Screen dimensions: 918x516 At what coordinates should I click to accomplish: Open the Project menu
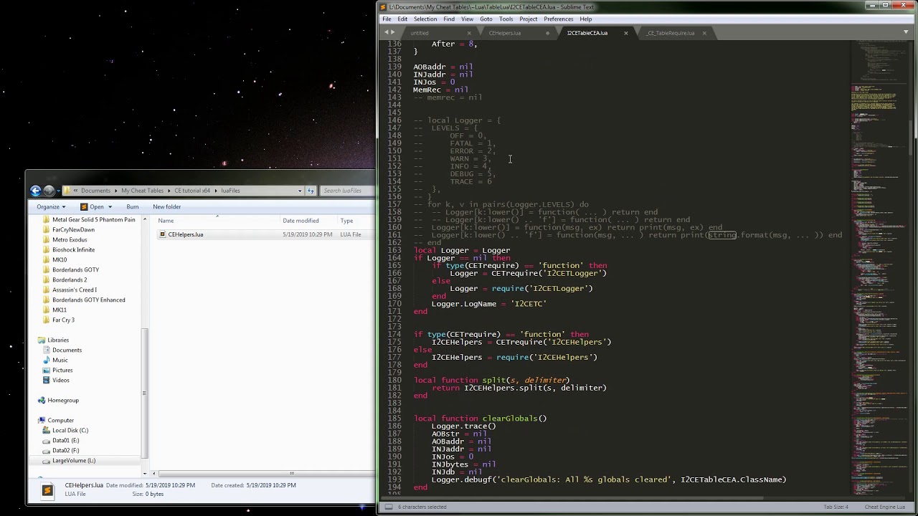coord(529,19)
